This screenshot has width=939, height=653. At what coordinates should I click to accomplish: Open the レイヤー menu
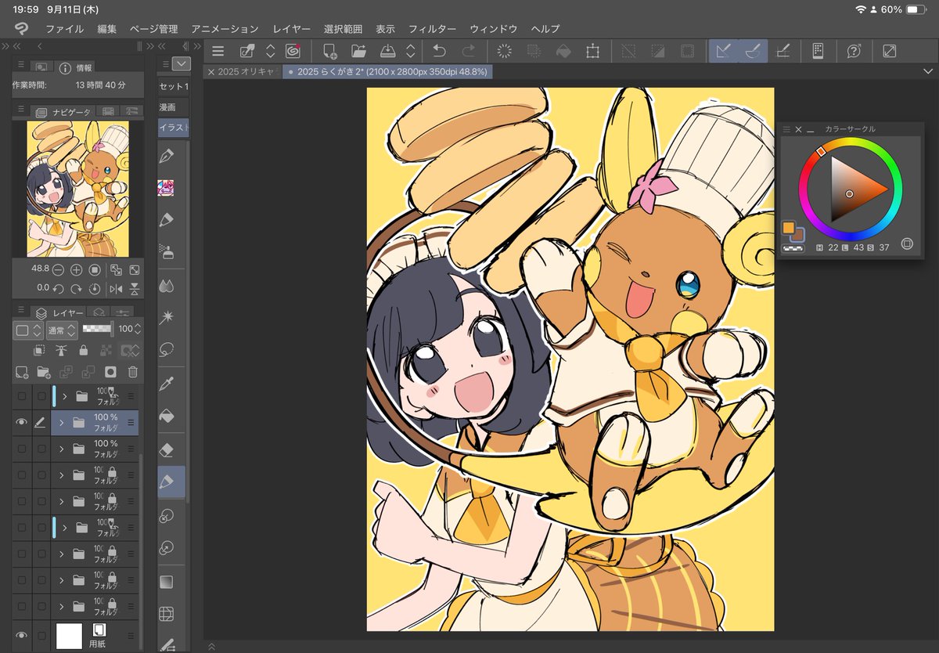tap(292, 29)
